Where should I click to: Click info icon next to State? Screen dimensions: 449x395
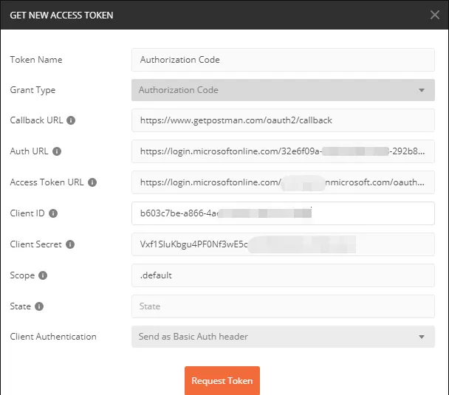coord(39,306)
